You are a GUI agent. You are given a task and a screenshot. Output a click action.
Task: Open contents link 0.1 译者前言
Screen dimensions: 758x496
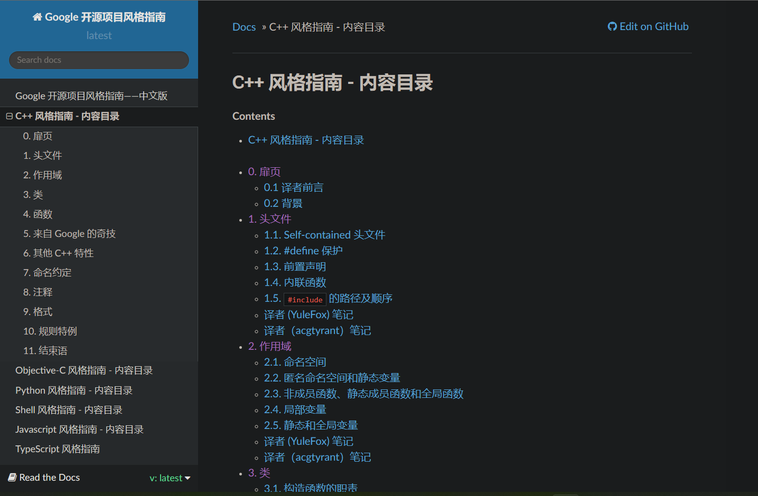(x=294, y=188)
